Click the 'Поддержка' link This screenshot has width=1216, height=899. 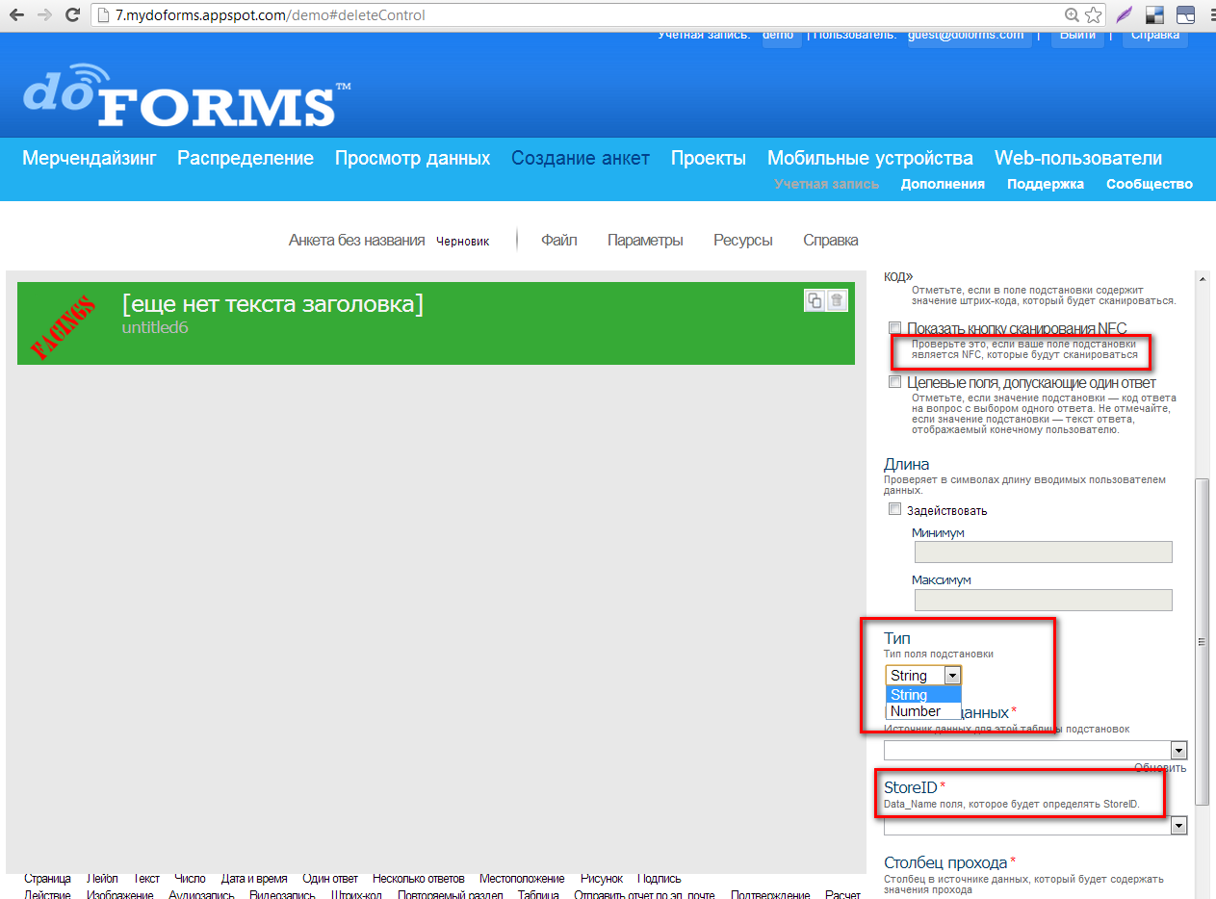click(x=1045, y=184)
